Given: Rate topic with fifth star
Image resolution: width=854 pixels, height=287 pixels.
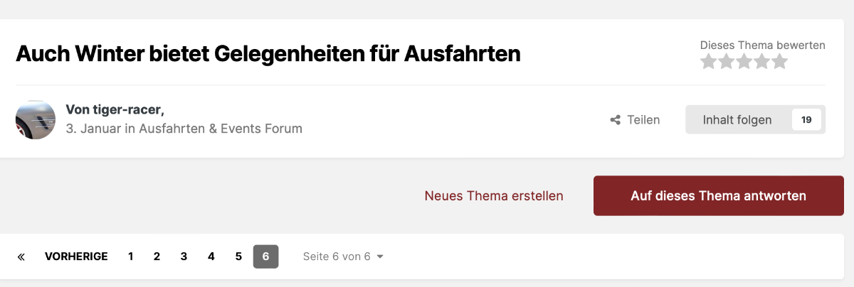Looking at the screenshot, I should (780, 62).
